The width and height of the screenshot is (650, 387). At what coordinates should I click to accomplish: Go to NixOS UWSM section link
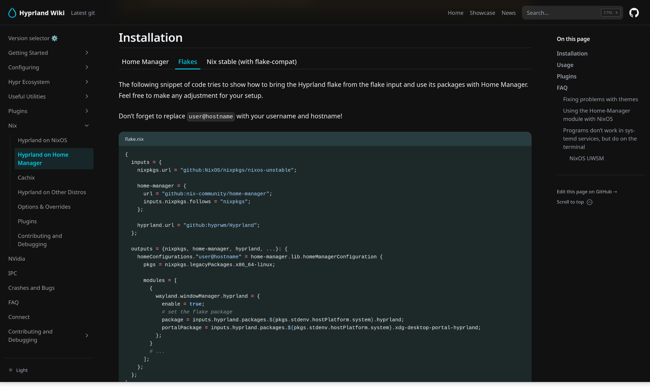point(586,158)
